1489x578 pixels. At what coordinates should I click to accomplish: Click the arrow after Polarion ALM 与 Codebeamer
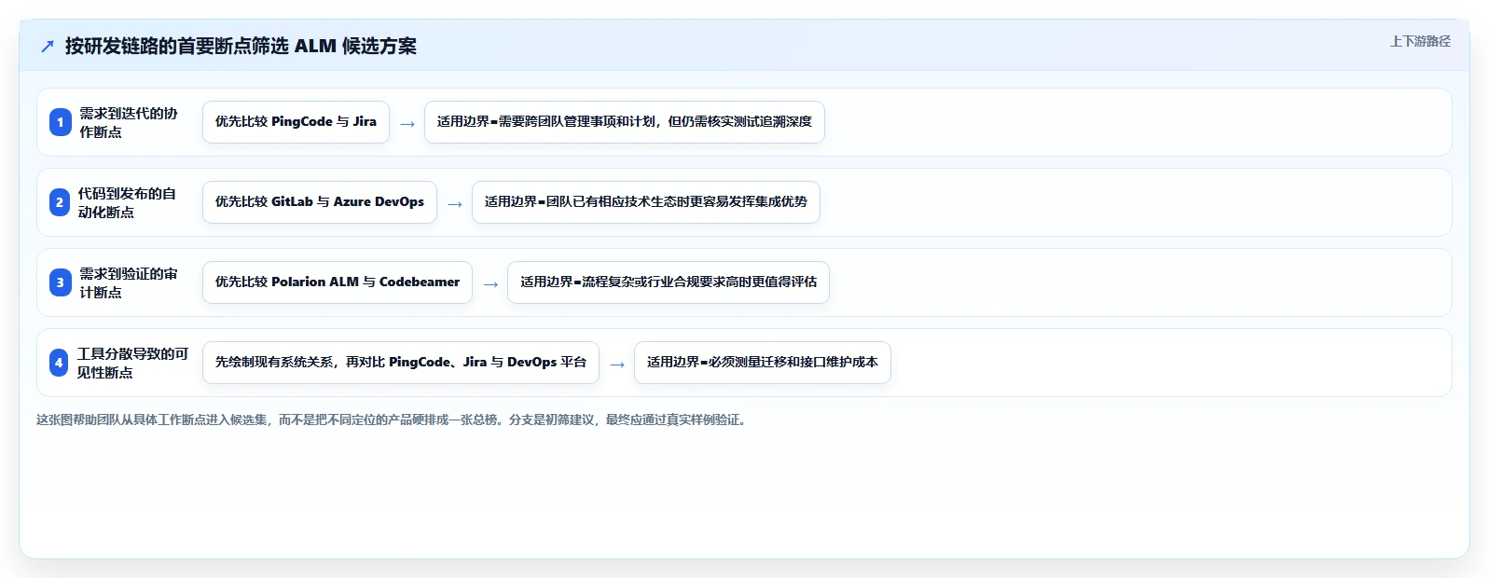490,283
